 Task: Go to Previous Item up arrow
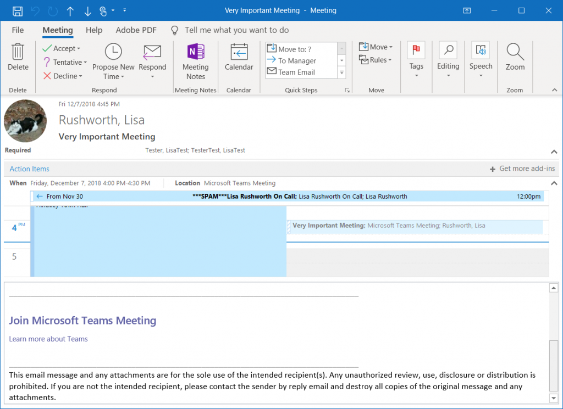tap(70, 12)
